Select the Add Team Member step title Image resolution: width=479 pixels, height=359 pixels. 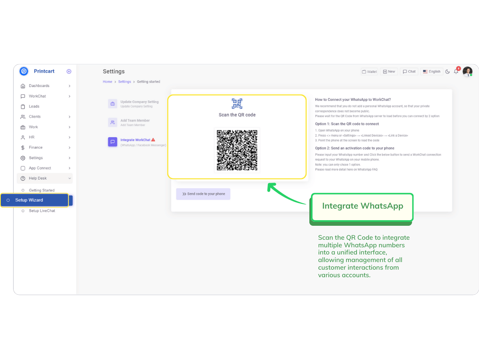click(x=135, y=120)
